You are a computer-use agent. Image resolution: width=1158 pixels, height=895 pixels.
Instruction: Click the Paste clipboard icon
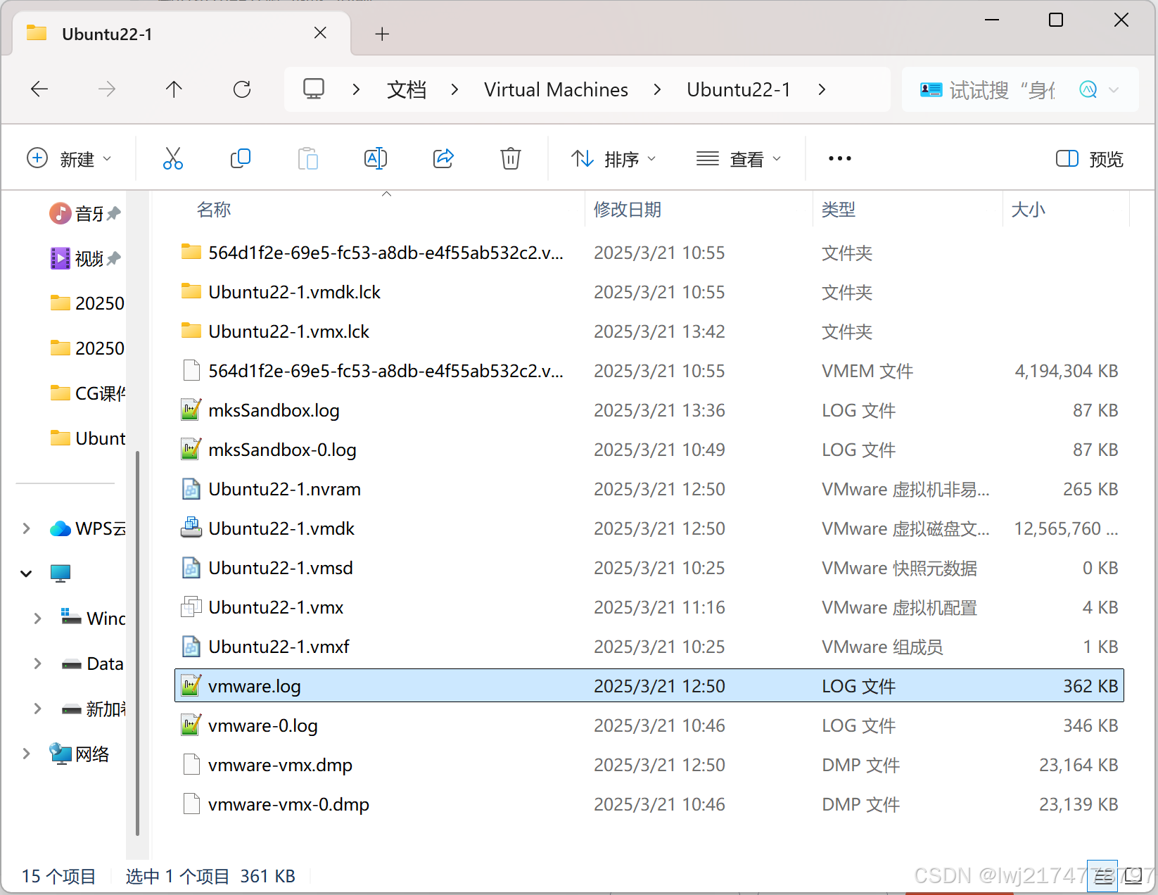[307, 159]
